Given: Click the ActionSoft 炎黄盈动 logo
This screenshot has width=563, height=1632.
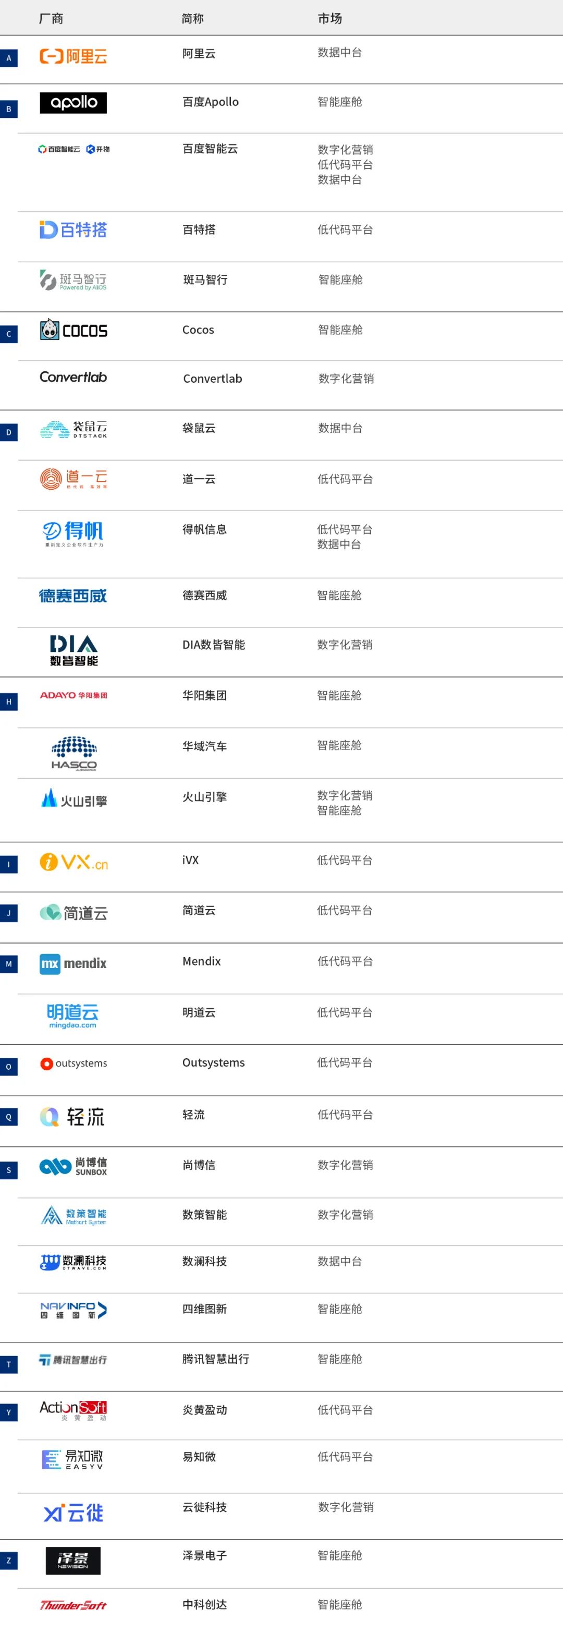Looking at the screenshot, I should pos(73,1410).
